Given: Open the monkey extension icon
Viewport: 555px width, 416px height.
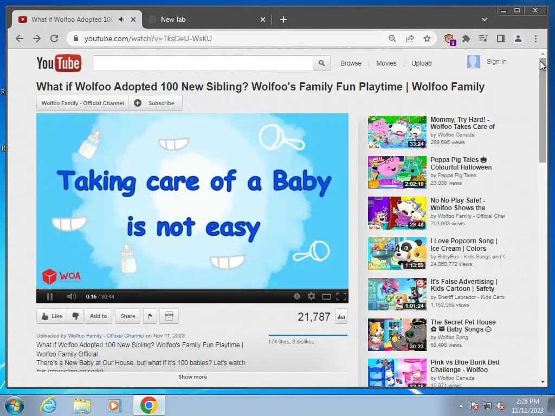Looking at the screenshot, I should point(449,39).
